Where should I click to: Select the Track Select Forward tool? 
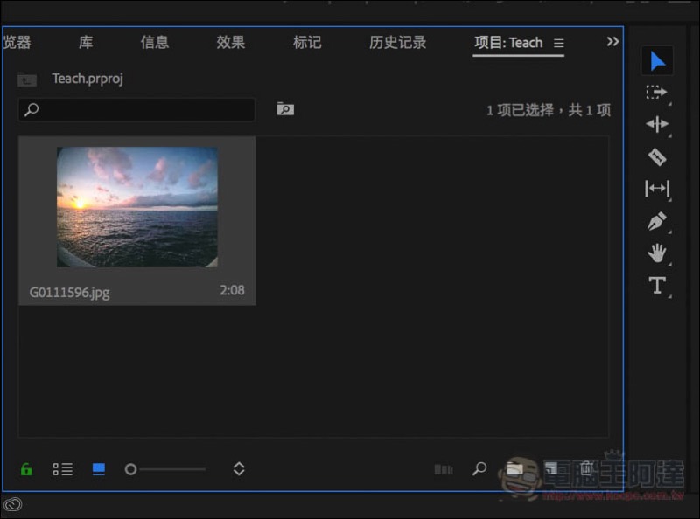coord(657,93)
